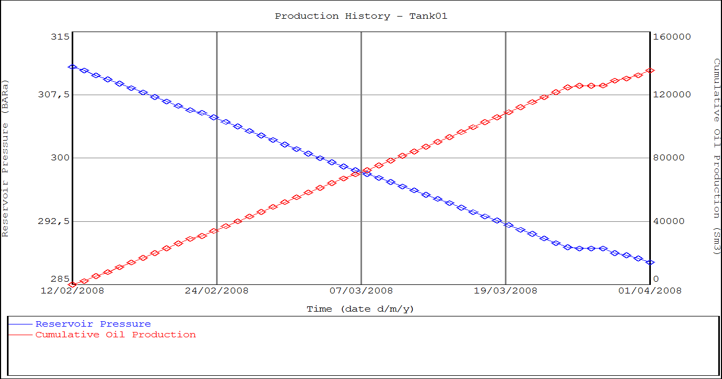Image resolution: width=722 pixels, height=379 pixels.
Task: Click the 307,5 pressure axis value
Action: pyautogui.click(x=55, y=95)
